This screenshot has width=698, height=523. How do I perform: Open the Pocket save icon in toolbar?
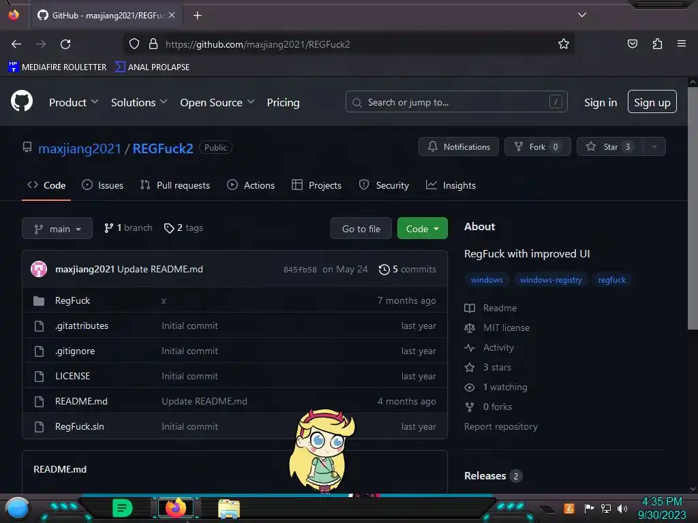tap(632, 44)
